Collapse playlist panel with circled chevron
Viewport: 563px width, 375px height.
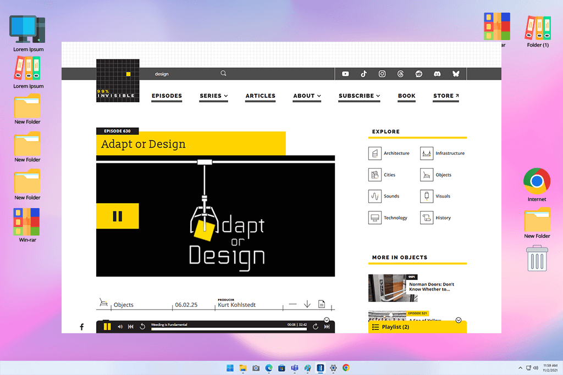click(459, 320)
